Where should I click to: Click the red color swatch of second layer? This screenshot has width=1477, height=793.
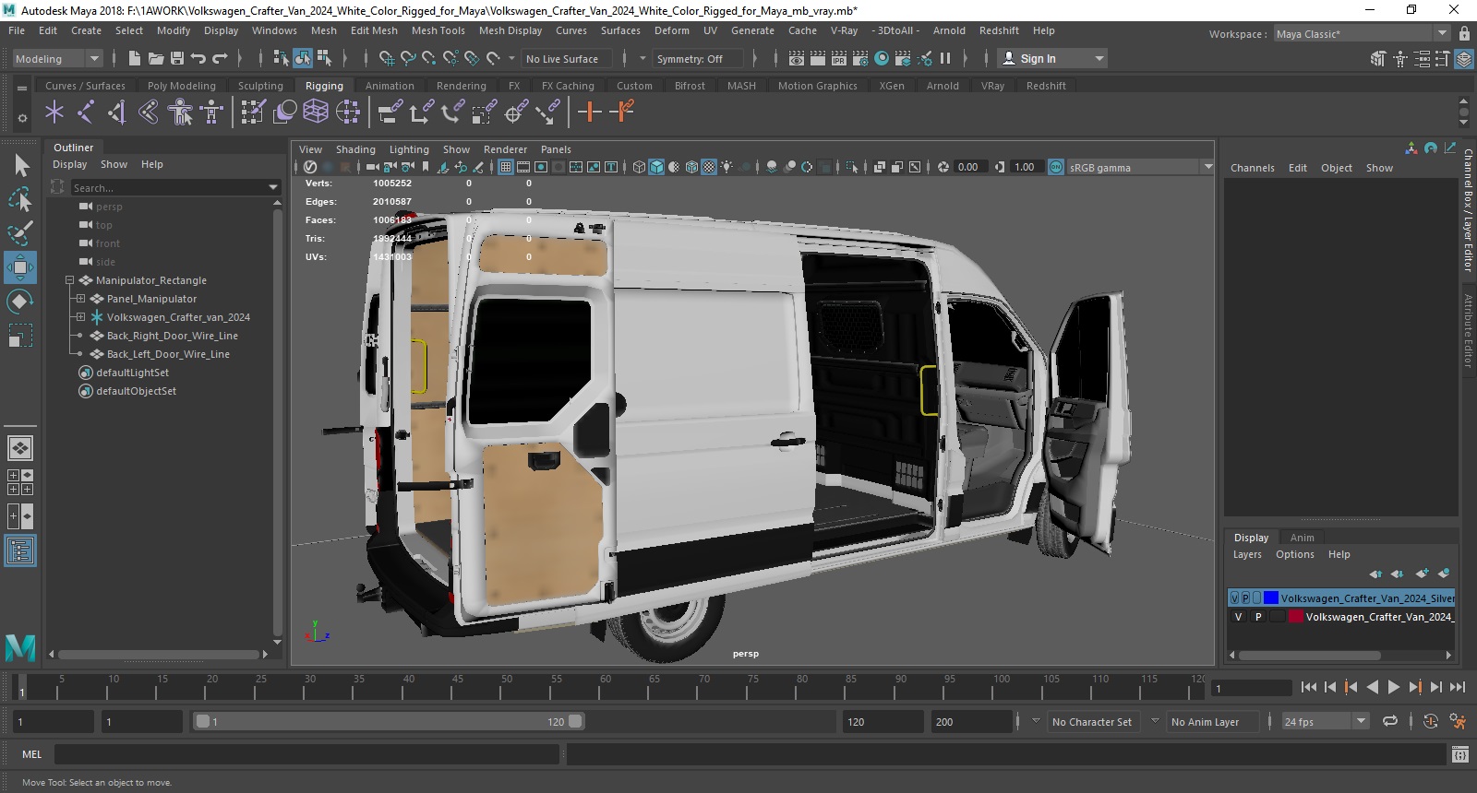pyautogui.click(x=1295, y=617)
